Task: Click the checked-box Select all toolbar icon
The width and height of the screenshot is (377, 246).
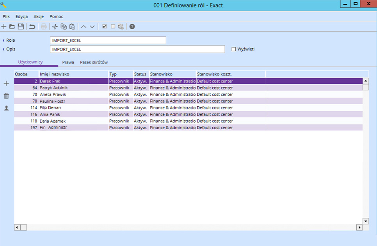Action: pos(104,26)
